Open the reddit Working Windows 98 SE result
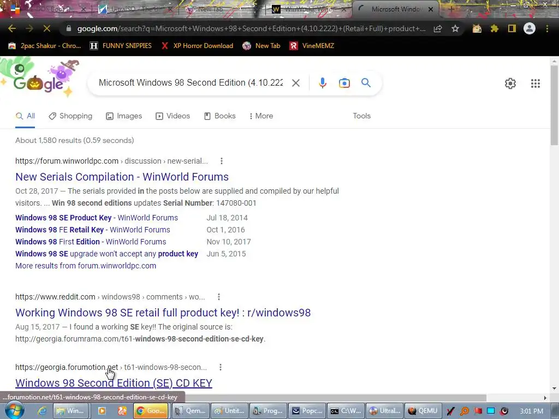Image resolution: width=559 pixels, height=419 pixels. pos(163,313)
